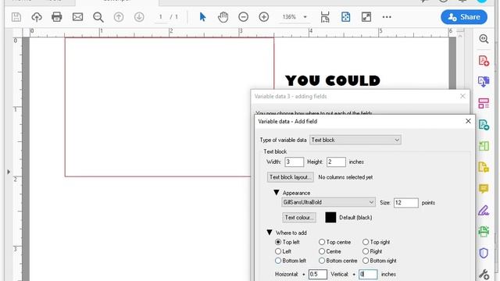Open Type of variable data dropdown

(x=355, y=140)
